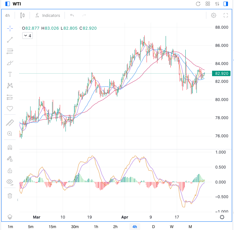Toggle magnet snapping mode
Image resolution: width=234 pixels, height=230 pixels.
pos(10,147)
